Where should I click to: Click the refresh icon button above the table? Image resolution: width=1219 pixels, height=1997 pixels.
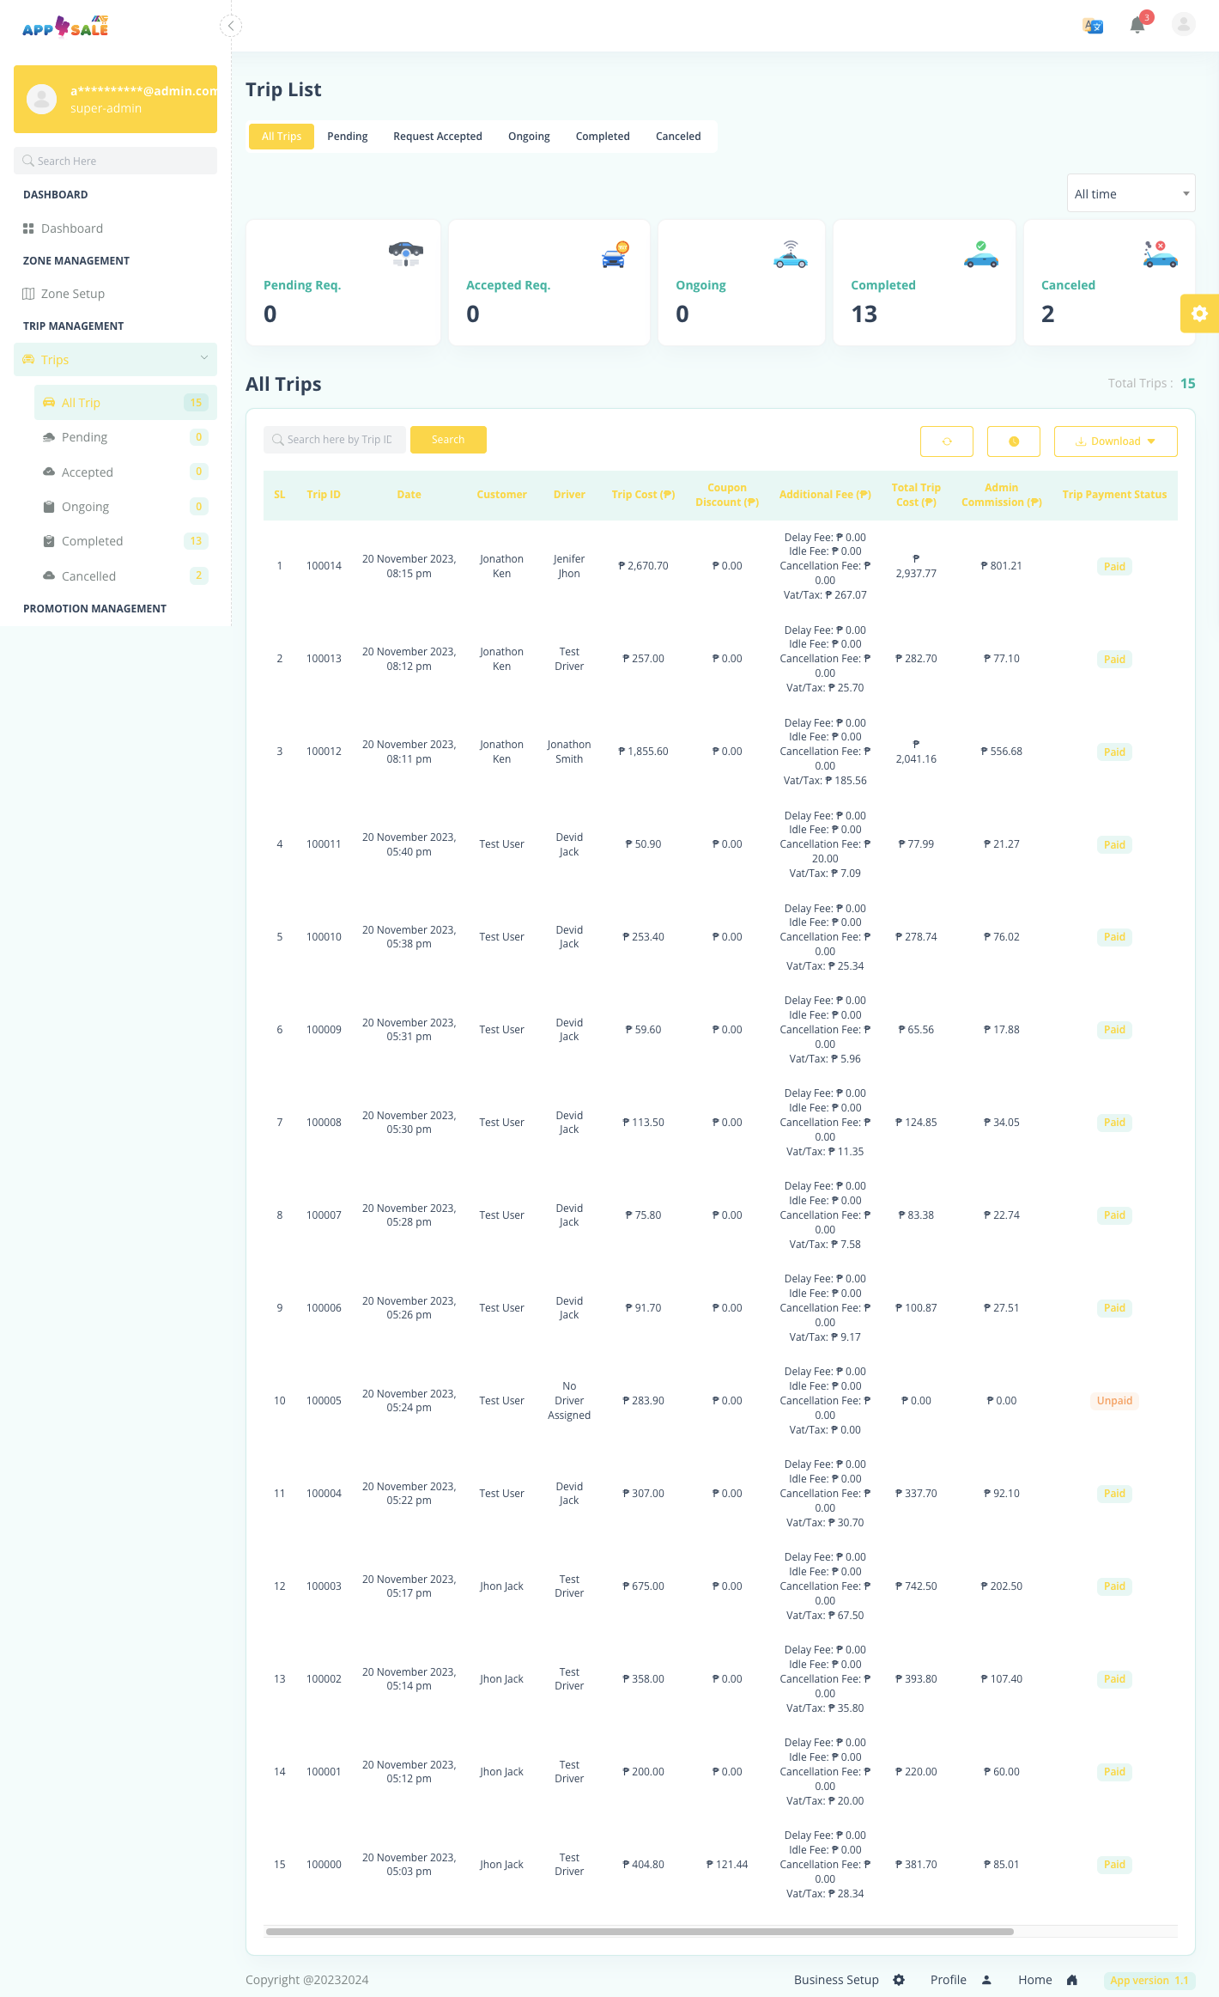pyautogui.click(x=946, y=441)
